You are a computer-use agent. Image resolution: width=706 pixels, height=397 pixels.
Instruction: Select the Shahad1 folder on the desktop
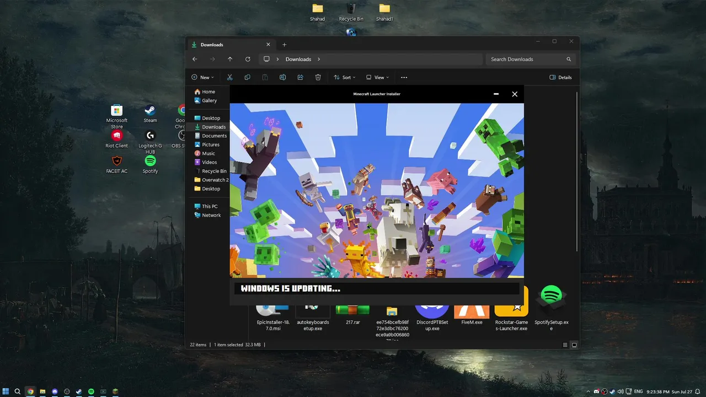pyautogui.click(x=384, y=12)
